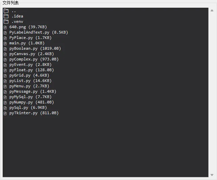Click the scrollbar down arrow

(x=212, y=175)
